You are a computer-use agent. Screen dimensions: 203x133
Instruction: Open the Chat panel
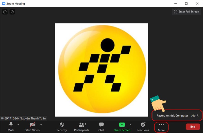point(101,127)
